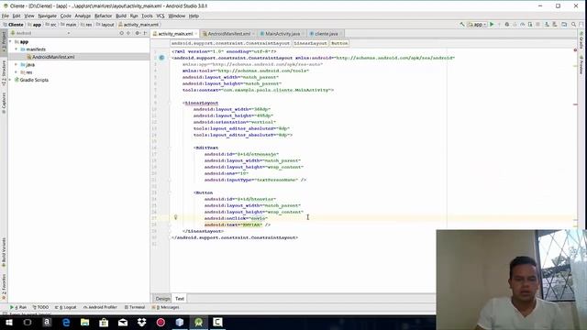Open the Run tool window button
This screenshot has width=587, height=330.
pos(18,307)
